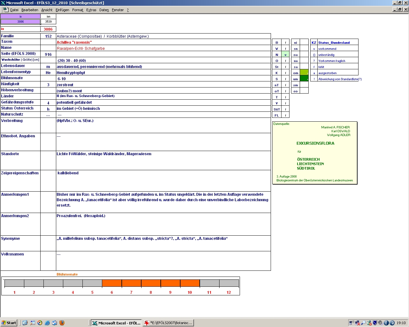
Task: Launch Firefox from quick launch
Action: pyautogui.click(x=62, y=323)
